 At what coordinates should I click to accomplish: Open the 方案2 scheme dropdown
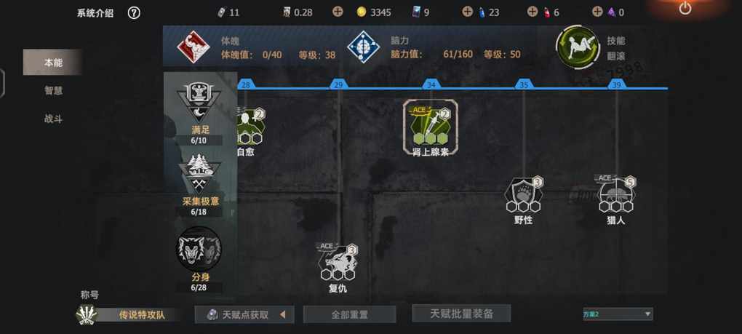(x=618, y=314)
